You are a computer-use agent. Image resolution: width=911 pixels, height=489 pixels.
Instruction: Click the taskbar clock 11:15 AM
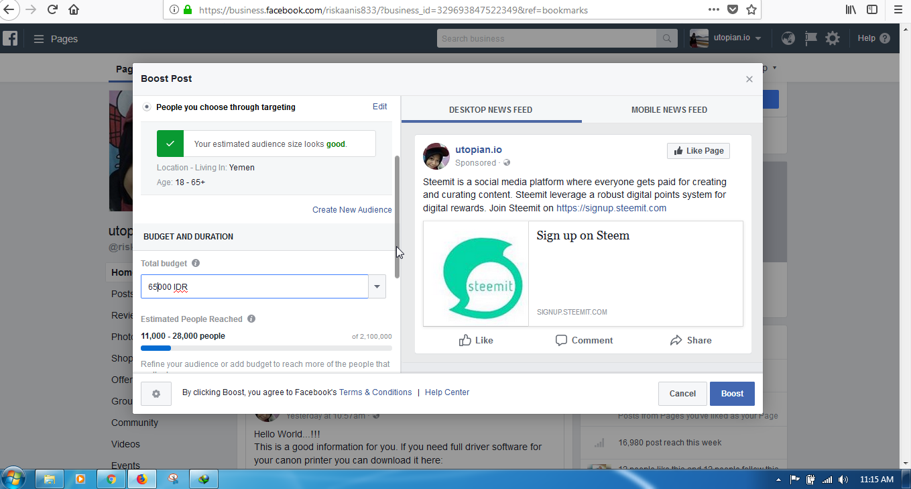pos(877,480)
